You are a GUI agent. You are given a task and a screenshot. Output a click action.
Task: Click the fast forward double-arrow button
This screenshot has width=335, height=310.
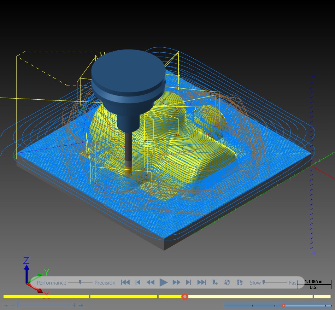pos(176,282)
